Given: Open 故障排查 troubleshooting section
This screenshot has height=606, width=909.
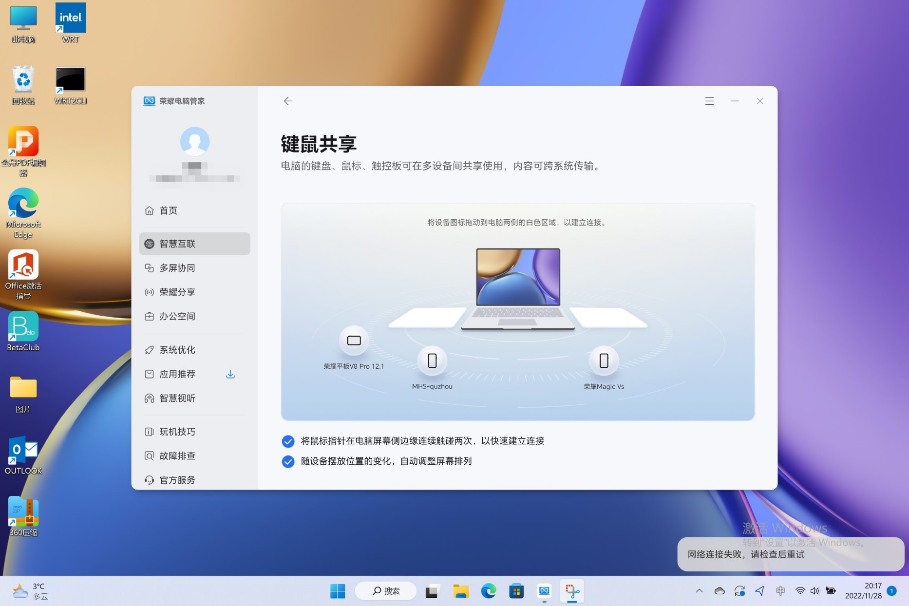Looking at the screenshot, I should point(177,456).
